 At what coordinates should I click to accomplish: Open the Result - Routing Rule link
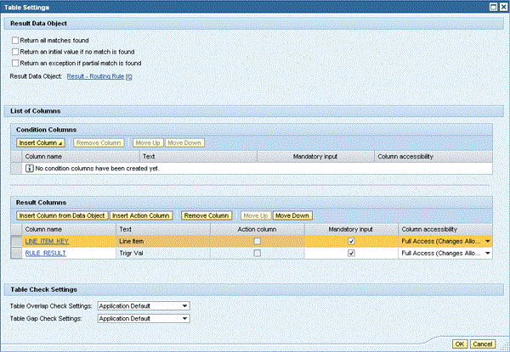[94, 76]
